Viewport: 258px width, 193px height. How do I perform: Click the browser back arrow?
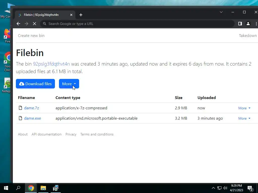(18, 24)
